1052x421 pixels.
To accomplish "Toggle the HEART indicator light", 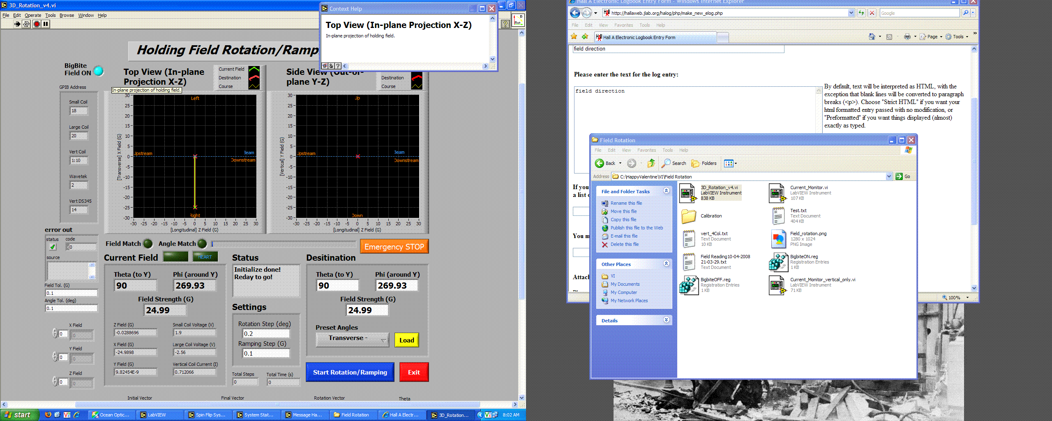I will pyautogui.click(x=205, y=257).
